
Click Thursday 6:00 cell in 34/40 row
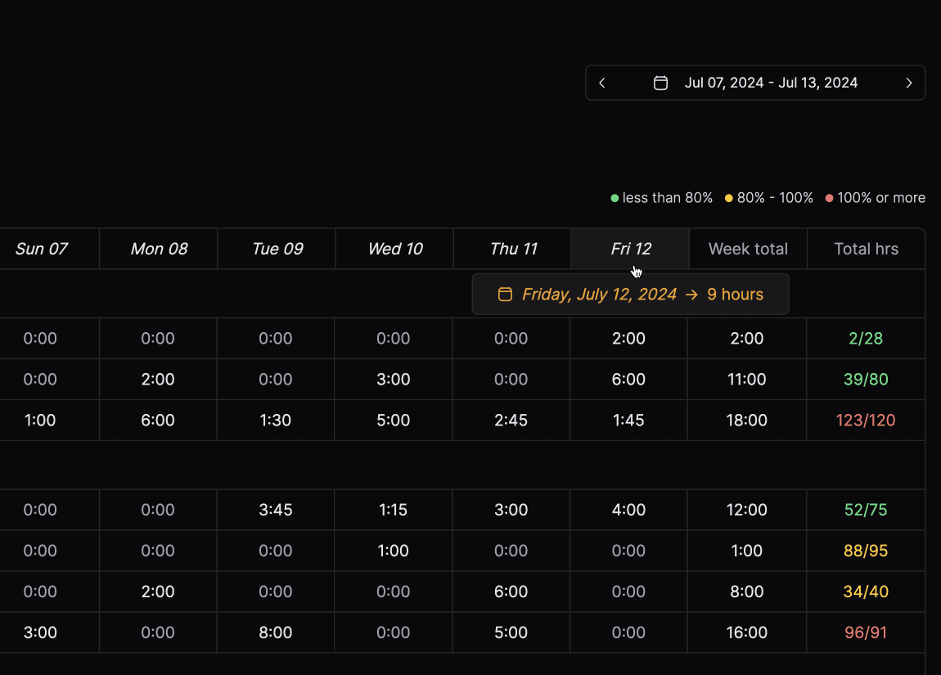click(511, 592)
